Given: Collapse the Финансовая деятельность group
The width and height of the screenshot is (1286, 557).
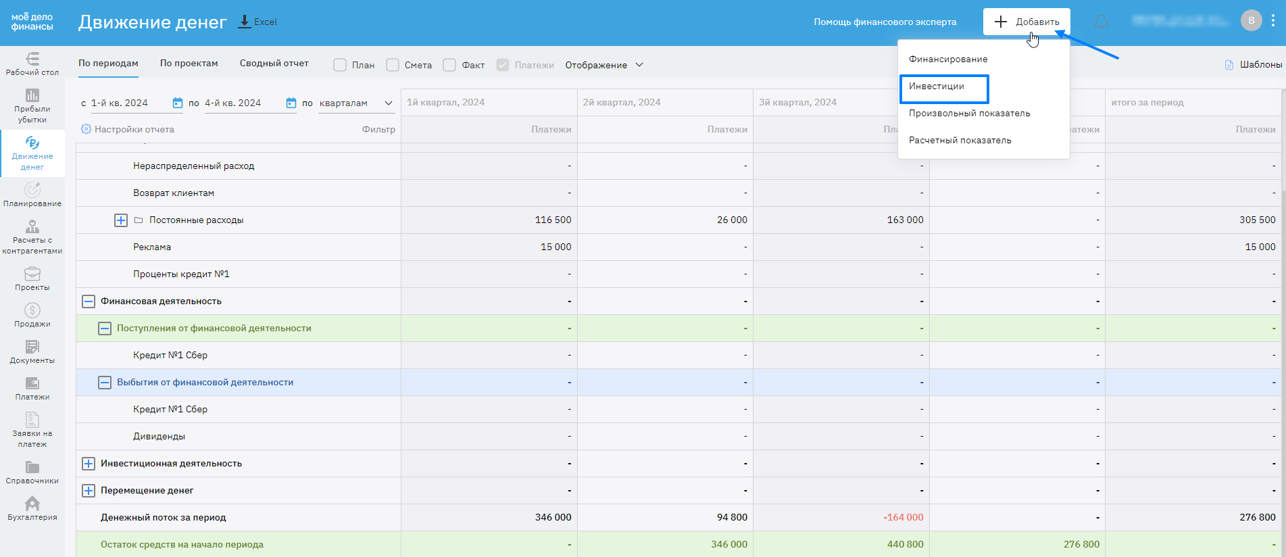Looking at the screenshot, I should pyautogui.click(x=89, y=301).
